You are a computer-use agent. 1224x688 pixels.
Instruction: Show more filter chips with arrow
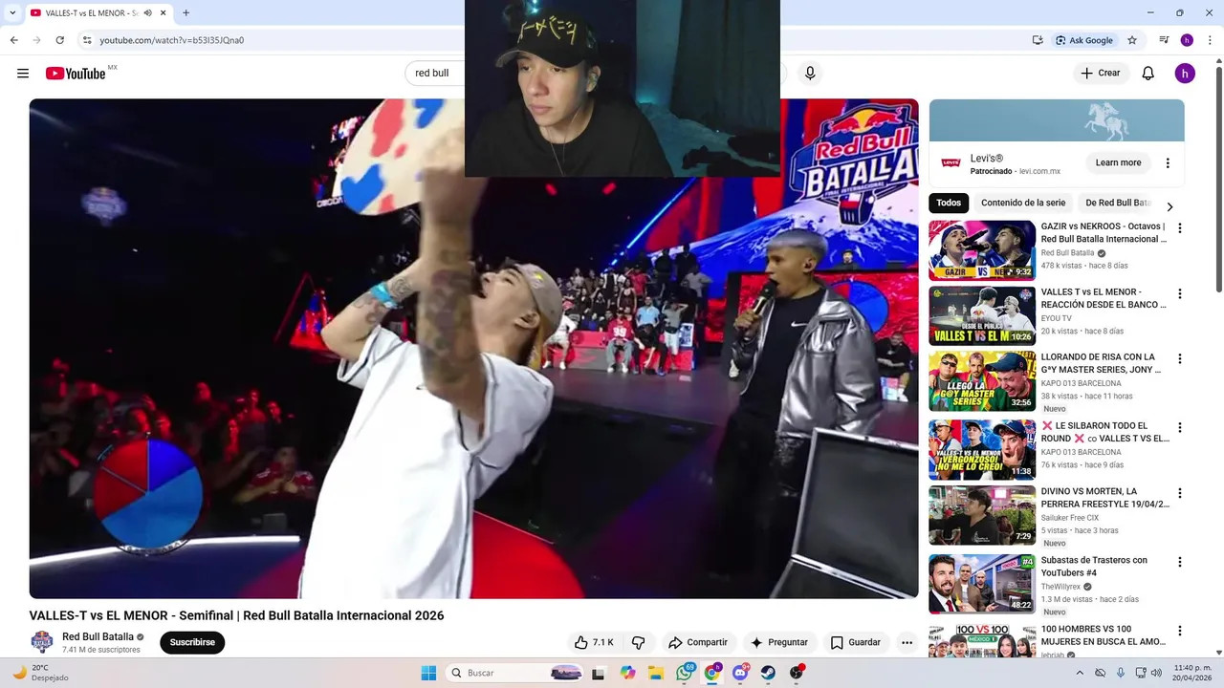[1169, 206]
